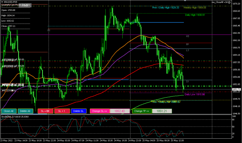Click the 24 May 23:30 time axis label

[x=135, y=141]
